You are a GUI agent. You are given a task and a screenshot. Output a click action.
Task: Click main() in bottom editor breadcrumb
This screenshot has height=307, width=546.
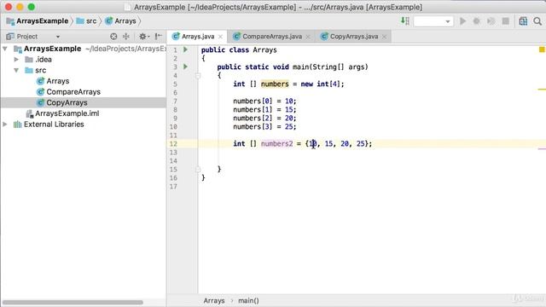(x=248, y=301)
